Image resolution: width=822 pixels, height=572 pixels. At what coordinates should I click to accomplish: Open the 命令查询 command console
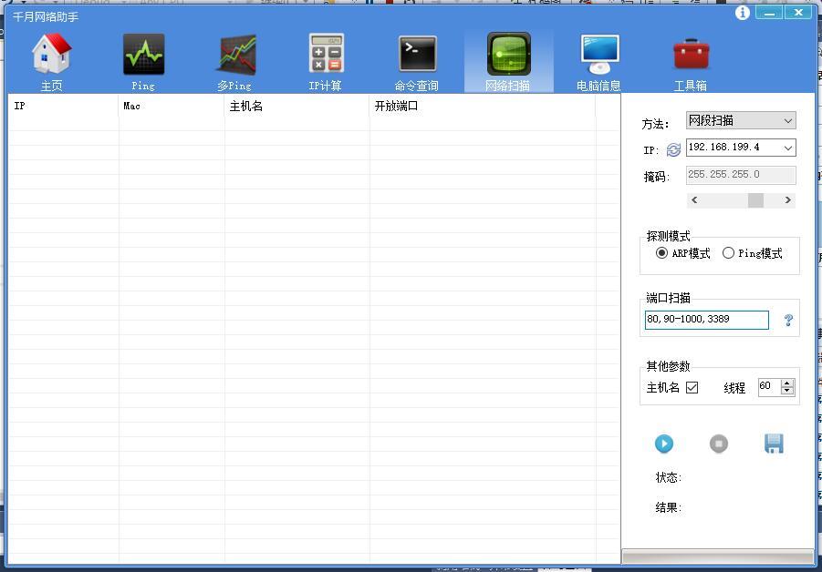(x=417, y=56)
